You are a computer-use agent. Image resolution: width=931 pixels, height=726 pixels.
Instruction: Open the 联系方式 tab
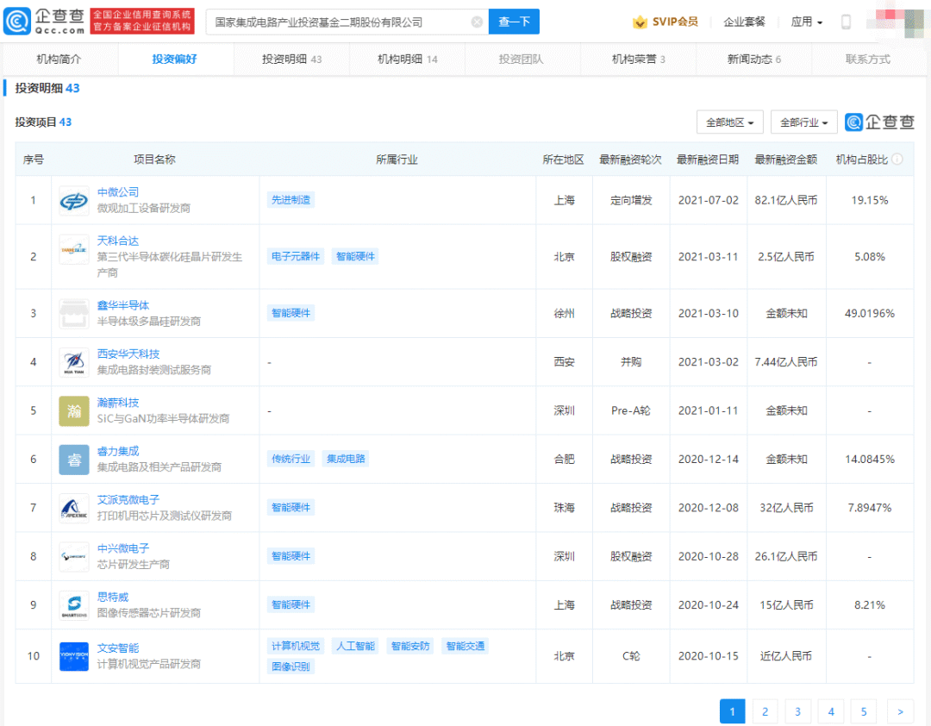[x=867, y=59]
